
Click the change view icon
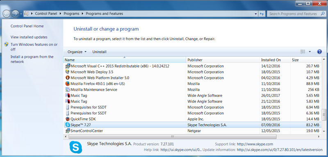303,52
